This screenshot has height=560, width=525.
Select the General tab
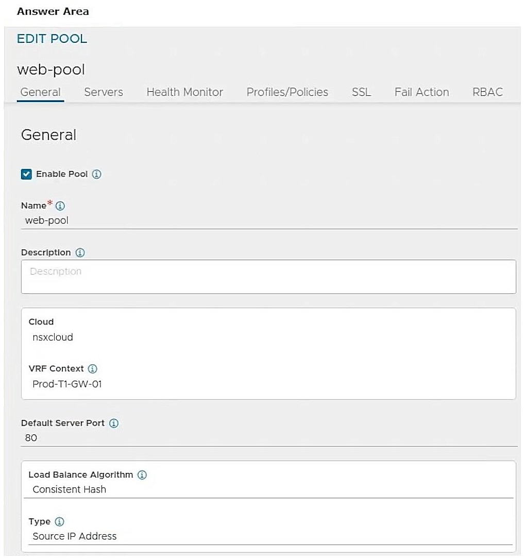click(x=40, y=92)
